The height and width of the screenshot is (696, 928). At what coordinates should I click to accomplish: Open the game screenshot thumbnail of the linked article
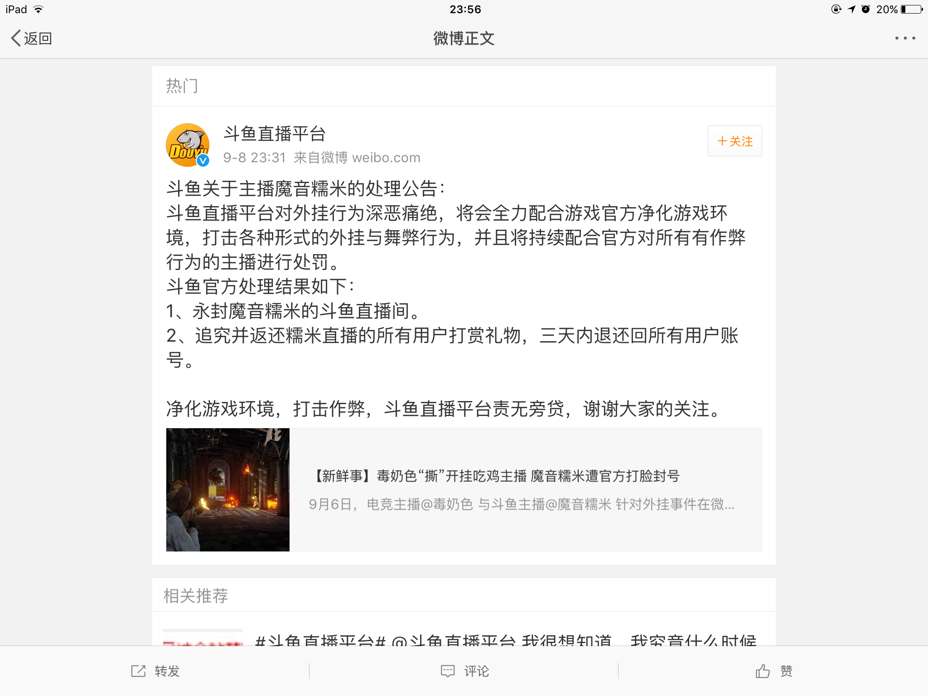coord(227,490)
